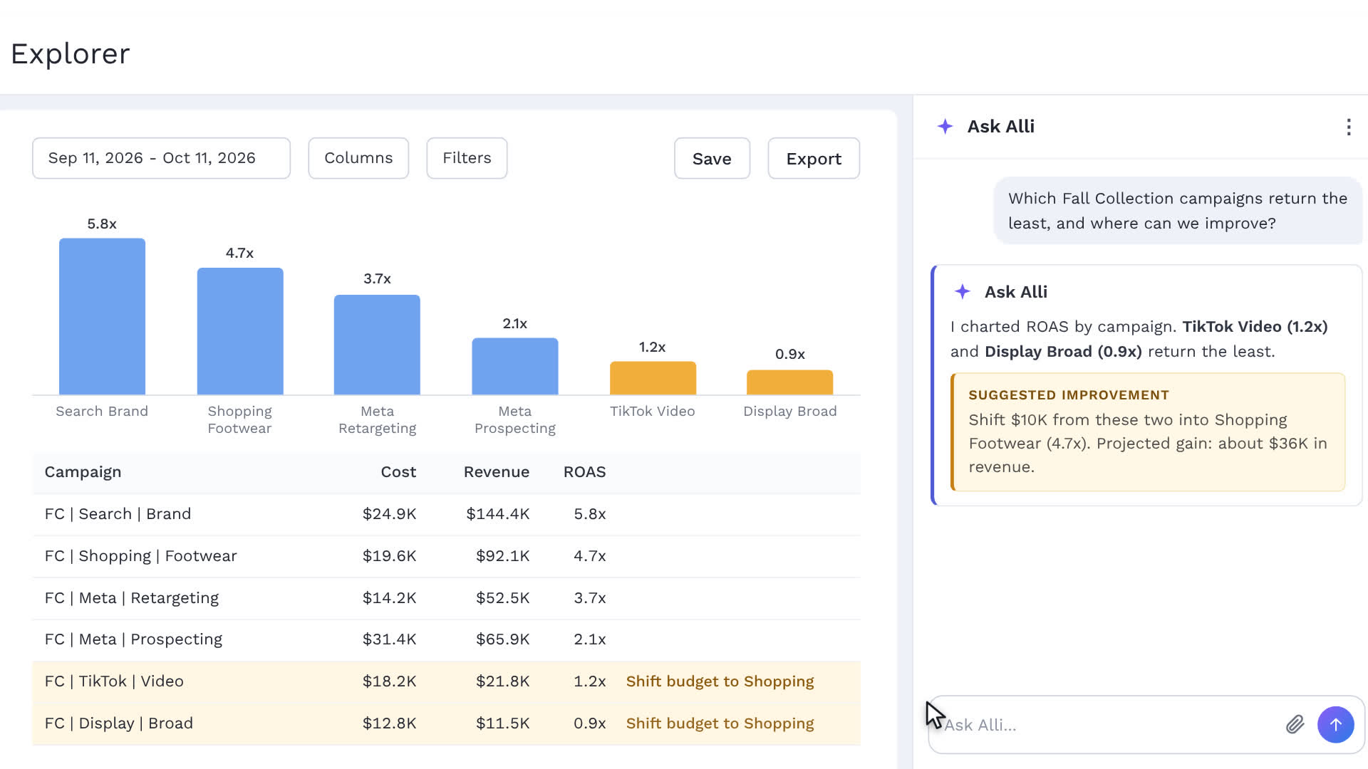The width and height of the screenshot is (1368, 769).
Task: Export the report data
Action: tap(814, 158)
